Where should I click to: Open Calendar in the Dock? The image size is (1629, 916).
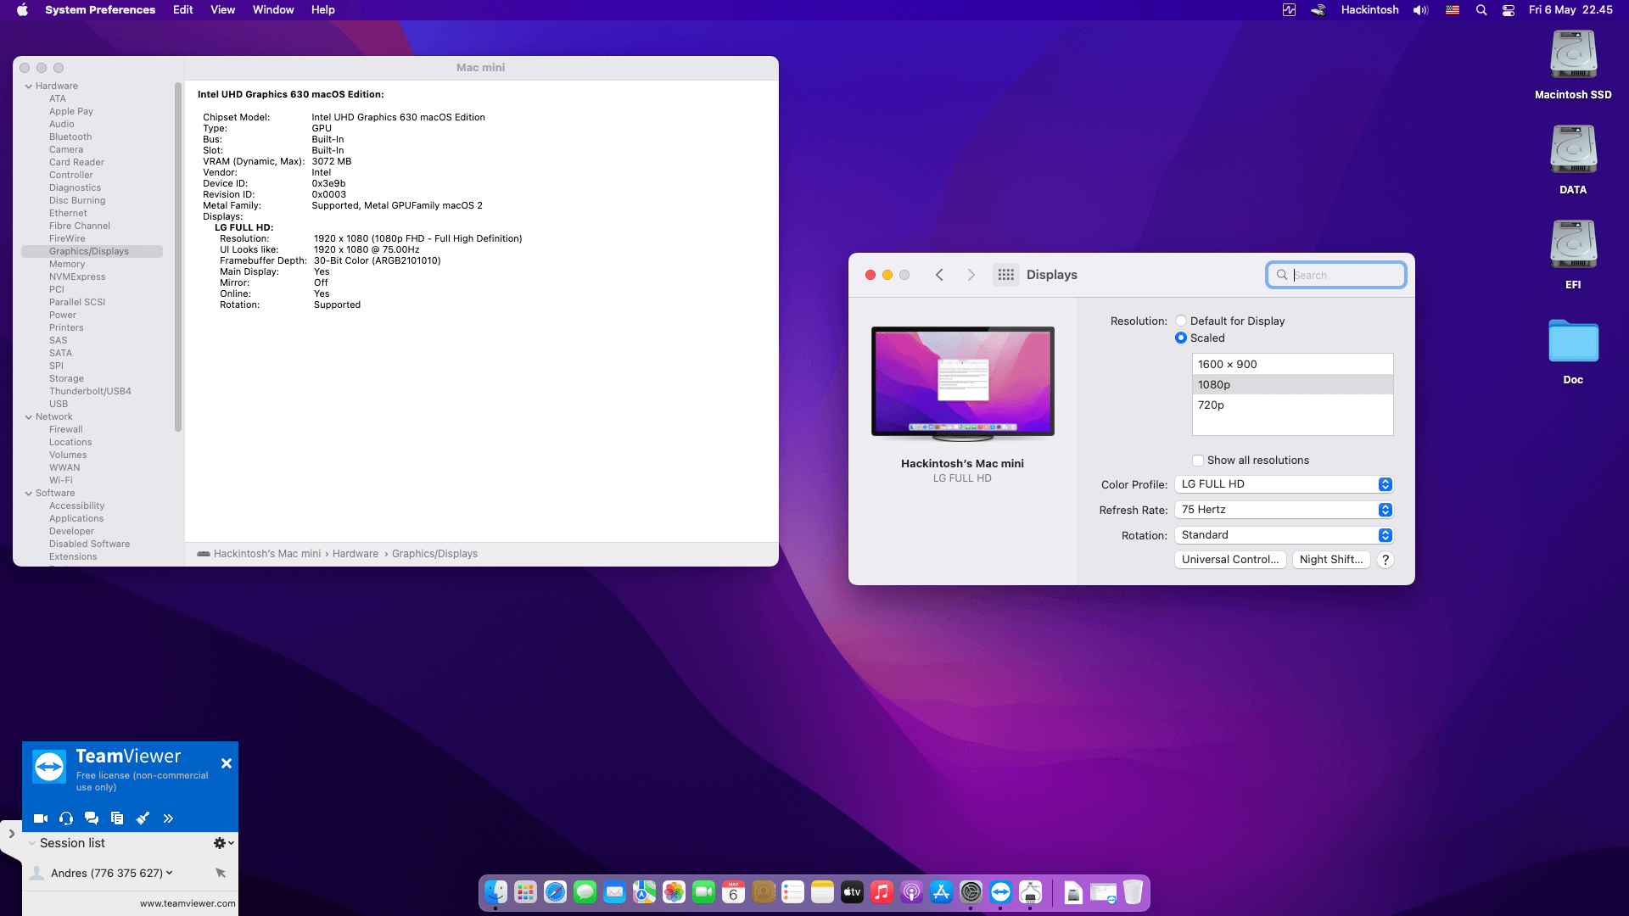click(733, 892)
